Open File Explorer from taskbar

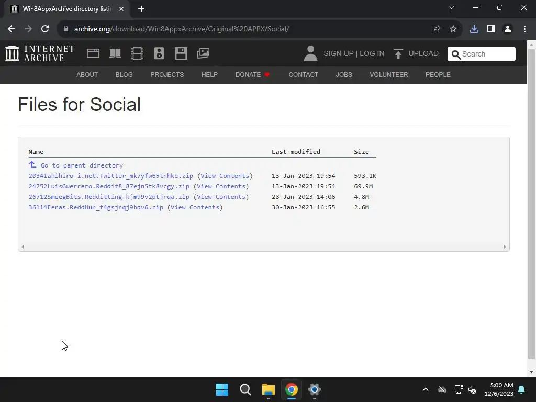[269, 389]
